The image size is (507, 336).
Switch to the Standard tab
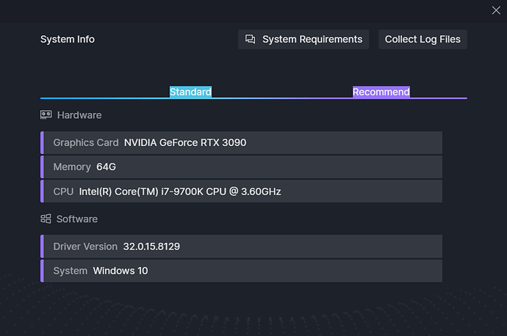point(190,92)
